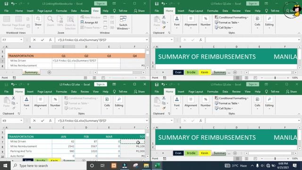Click Excel icon on taskbar

tap(157, 166)
